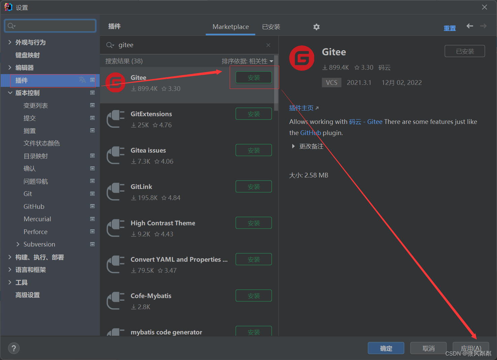Click the back navigation arrow
Image resolution: width=497 pixels, height=360 pixels.
470,26
